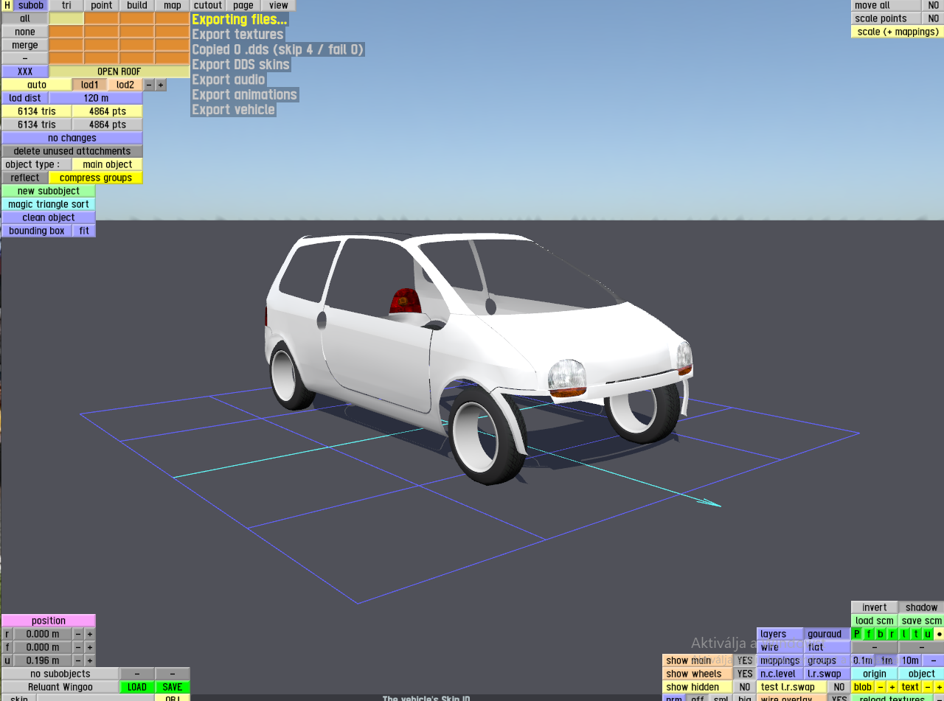Select the P perspective view button
This screenshot has height=701, width=944.
(x=857, y=634)
